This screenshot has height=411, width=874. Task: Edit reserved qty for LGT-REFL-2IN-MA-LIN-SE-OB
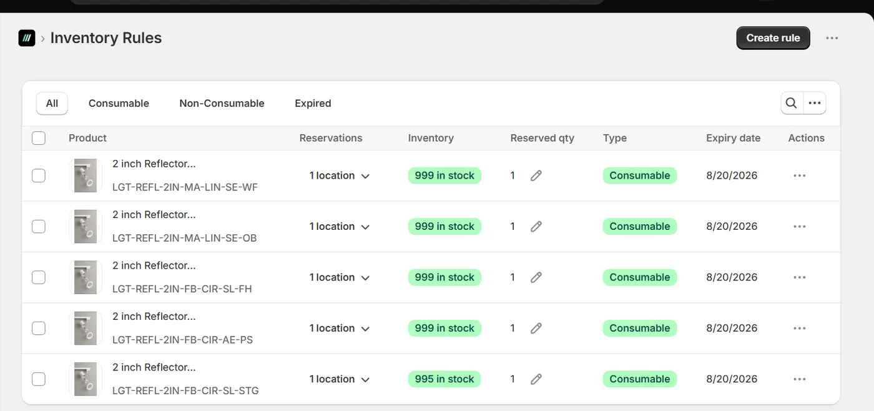(x=536, y=226)
